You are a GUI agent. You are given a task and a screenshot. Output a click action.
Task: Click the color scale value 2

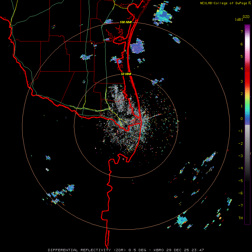click(242, 94)
